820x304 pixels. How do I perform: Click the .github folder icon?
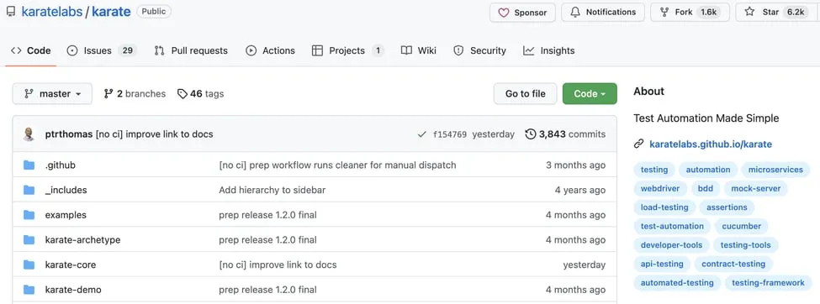(x=29, y=165)
